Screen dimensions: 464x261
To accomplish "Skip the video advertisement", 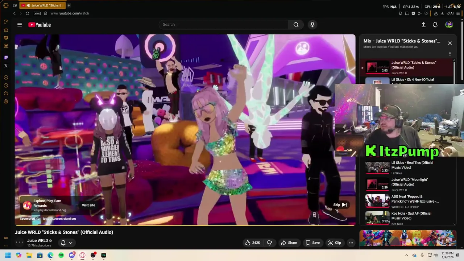I will tap(340, 205).
